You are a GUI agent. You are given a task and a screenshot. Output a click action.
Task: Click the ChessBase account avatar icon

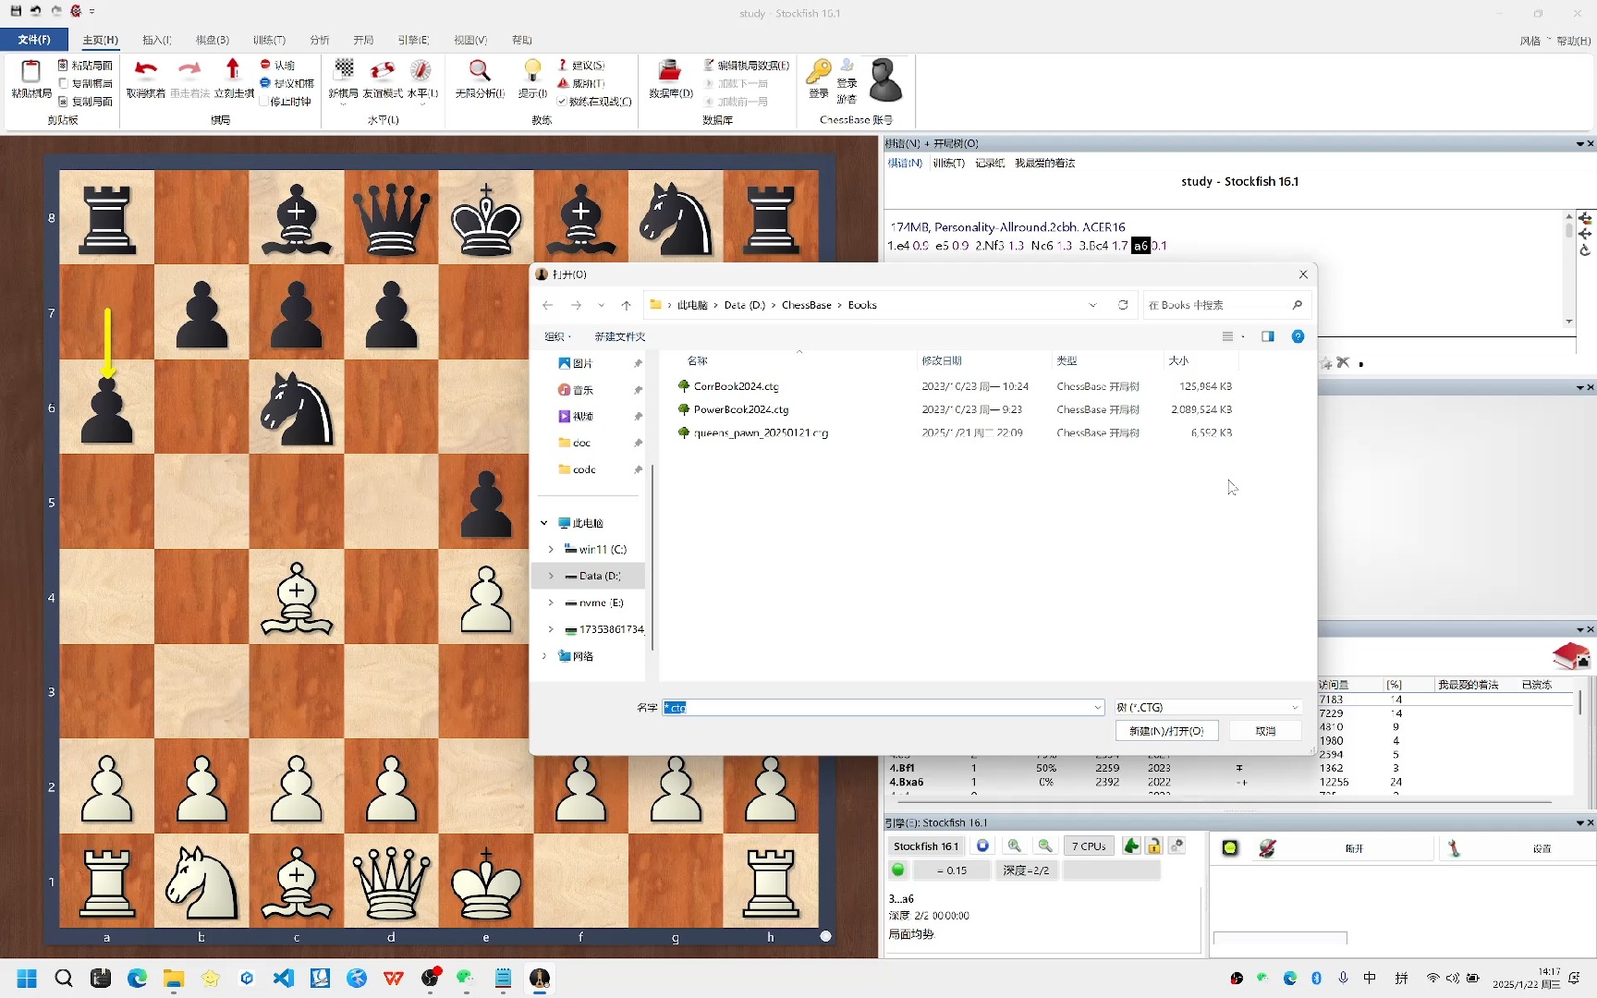point(884,79)
